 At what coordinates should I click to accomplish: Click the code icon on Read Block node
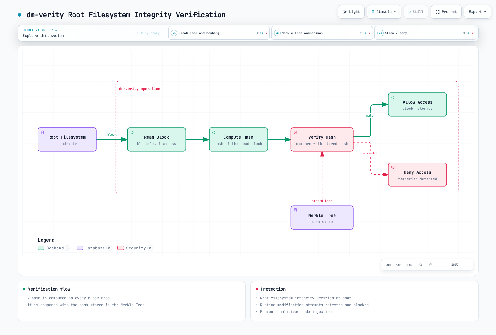point(132,132)
